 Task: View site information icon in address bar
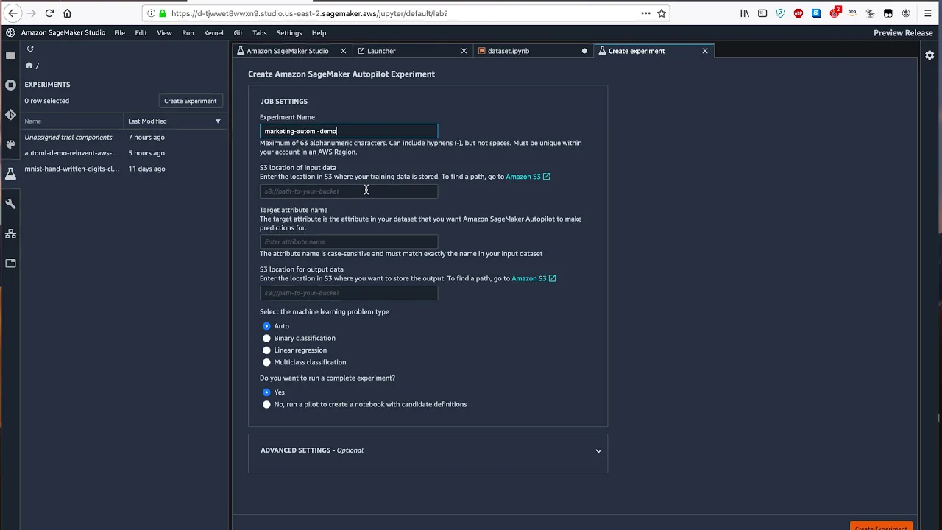point(152,13)
